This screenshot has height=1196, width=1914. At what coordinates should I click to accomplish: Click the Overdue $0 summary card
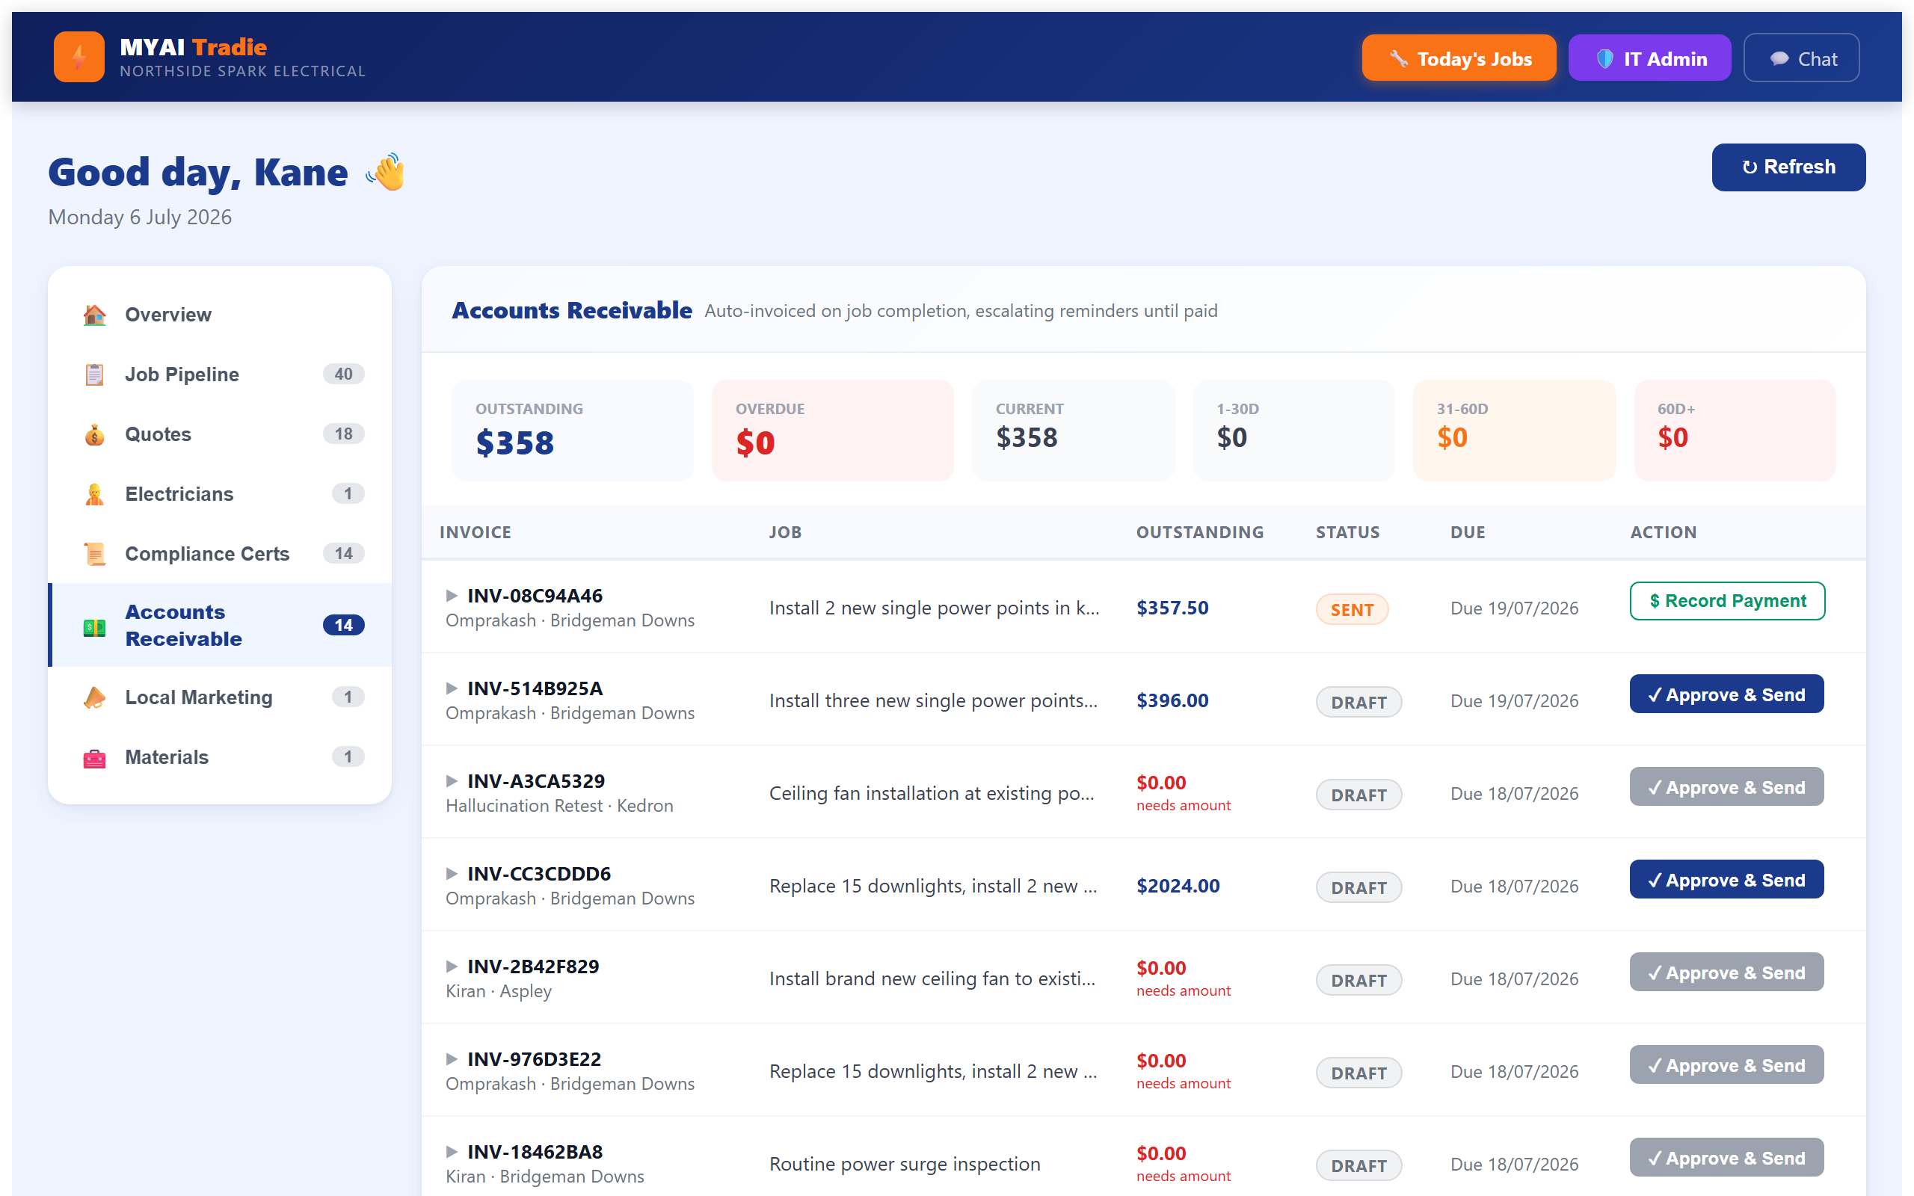[832, 431]
